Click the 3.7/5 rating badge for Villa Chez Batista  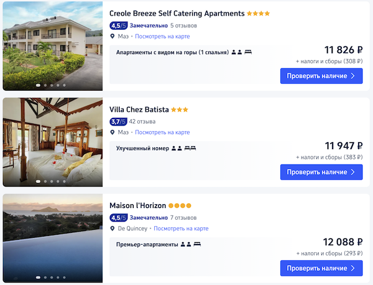(118, 122)
